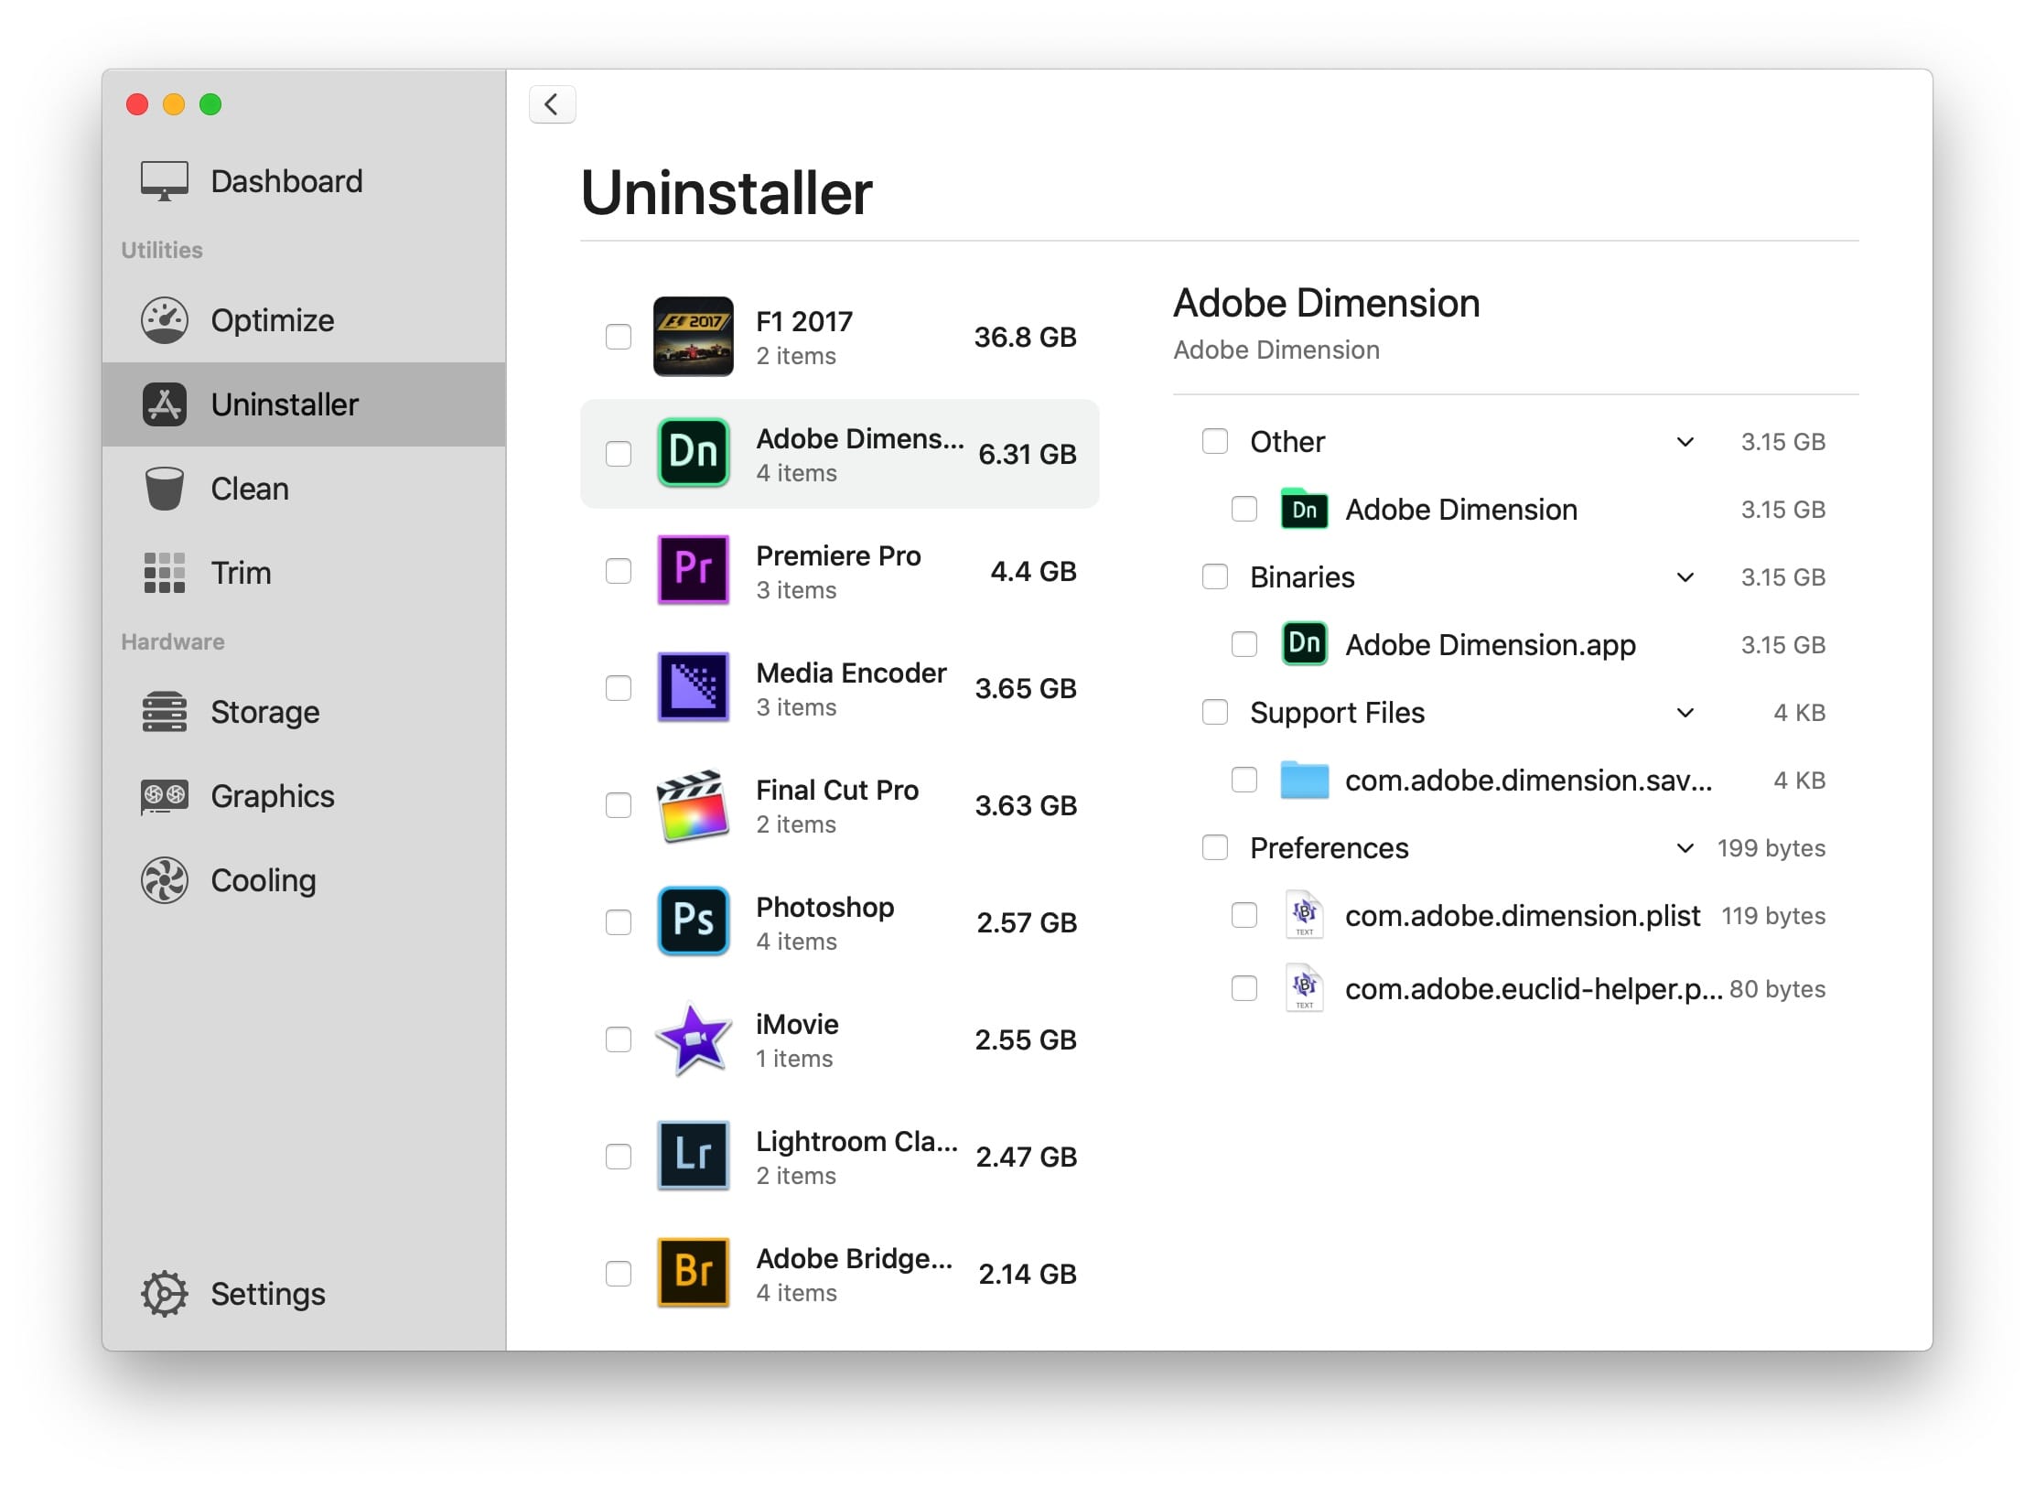Select the iMovie app name

click(x=797, y=1025)
